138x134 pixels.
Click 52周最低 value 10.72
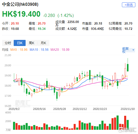(128, 29)
